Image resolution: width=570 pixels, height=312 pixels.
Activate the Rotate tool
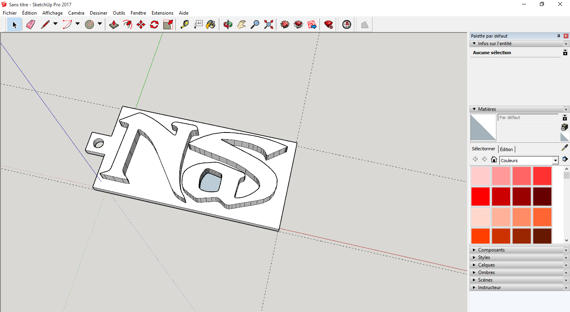coord(154,25)
